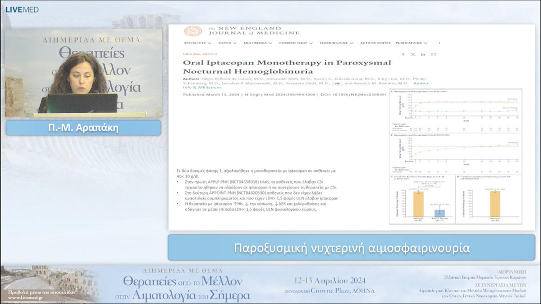The height and width of the screenshot is (304, 541).
Task: Share article via X icon
Action: [413, 54]
